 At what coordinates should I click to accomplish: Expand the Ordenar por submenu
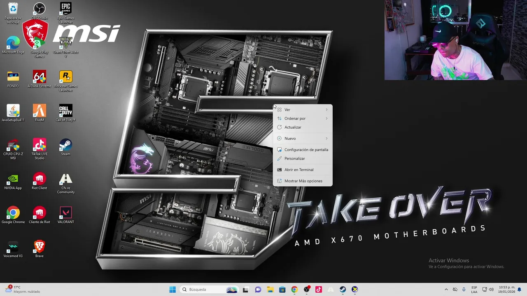click(x=303, y=118)
